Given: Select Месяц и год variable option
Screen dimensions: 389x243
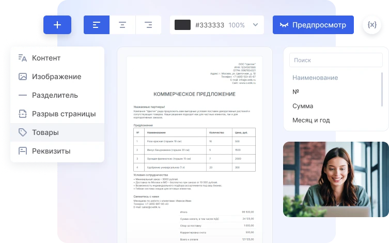Looking at the screenshot, I should [x=311, y=120].
